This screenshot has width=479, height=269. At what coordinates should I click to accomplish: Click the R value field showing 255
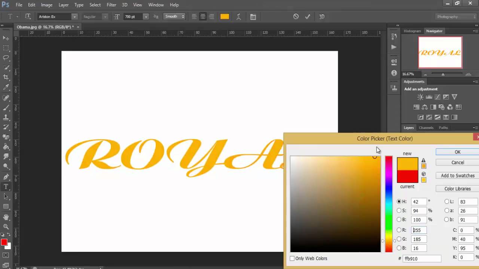click(418, 230)
